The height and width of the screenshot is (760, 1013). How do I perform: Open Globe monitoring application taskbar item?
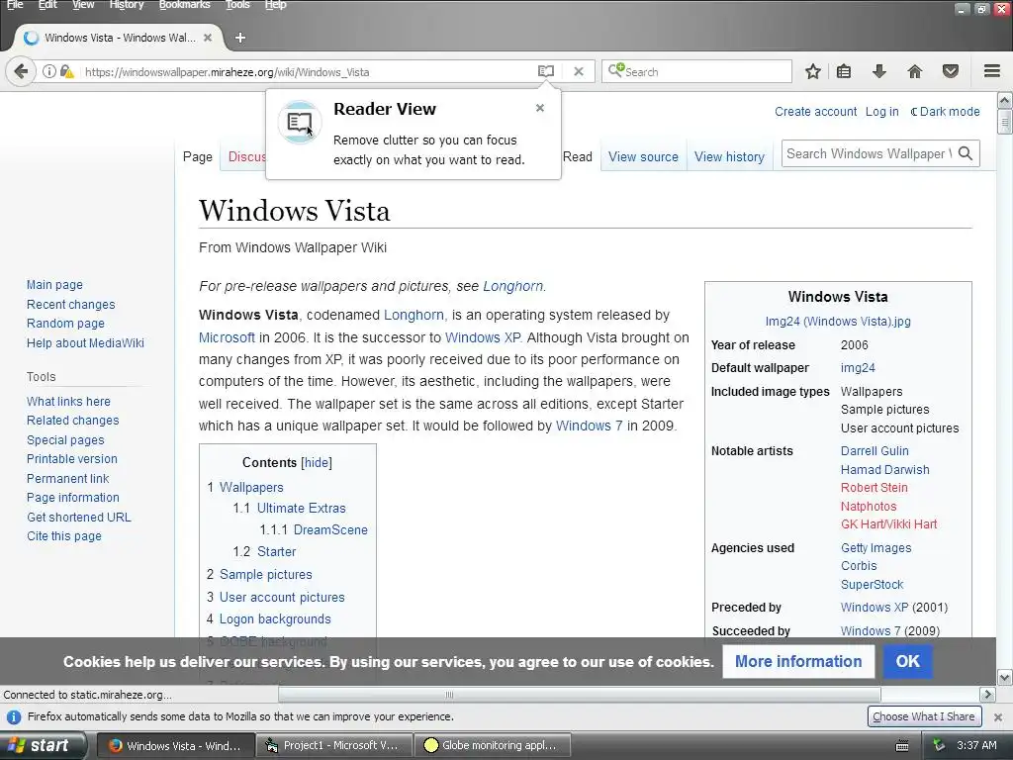pos(491,746)
